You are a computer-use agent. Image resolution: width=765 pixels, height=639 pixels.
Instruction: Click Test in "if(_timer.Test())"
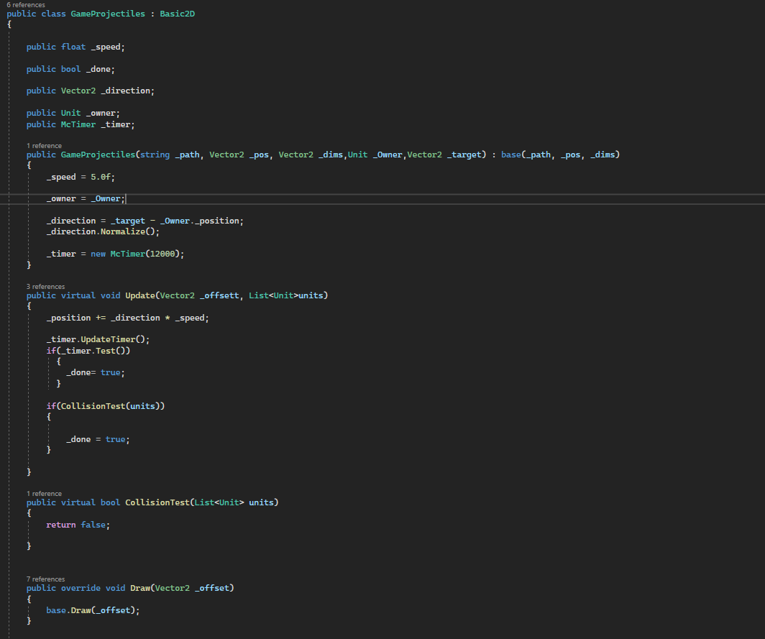[x=106, y=351]
